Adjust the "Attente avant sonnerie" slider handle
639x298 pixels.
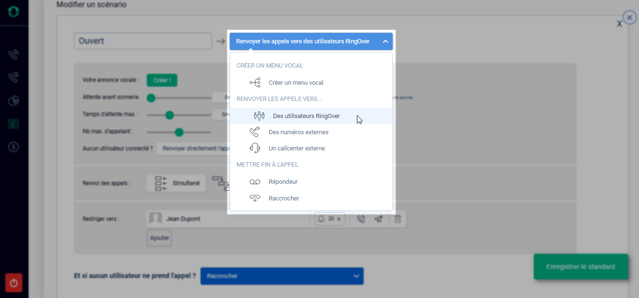coord(151,98)
